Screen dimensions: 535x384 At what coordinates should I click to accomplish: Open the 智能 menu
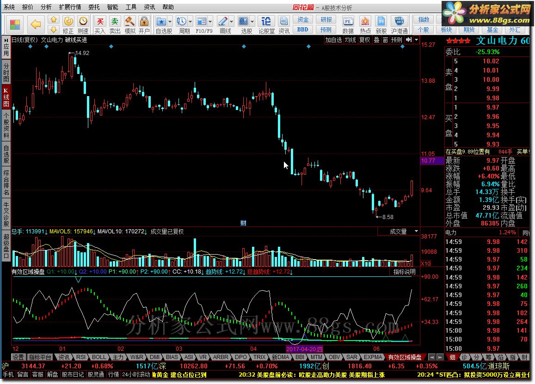point(112,7)
